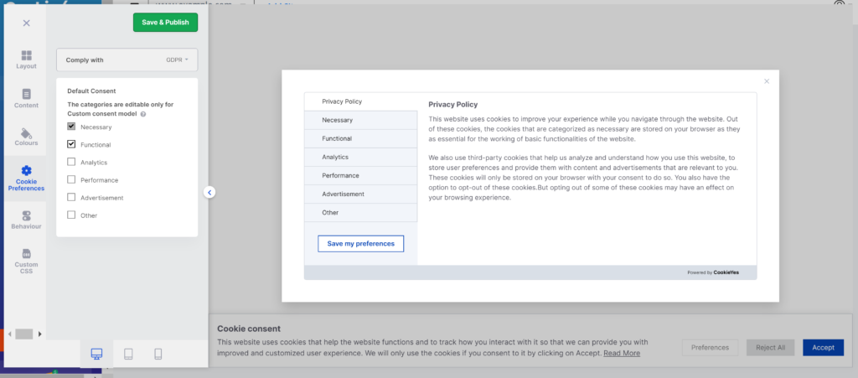The image size is (858, 378).
Task: Click the scrollbar left arrow in sidebar
Action: tap(8, 334)
